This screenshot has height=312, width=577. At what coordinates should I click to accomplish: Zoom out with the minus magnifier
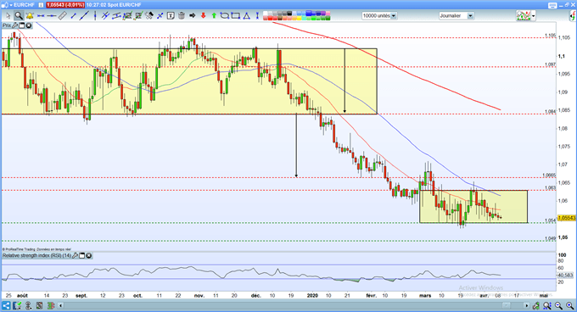pyautogui.click(x=558, y=305)
